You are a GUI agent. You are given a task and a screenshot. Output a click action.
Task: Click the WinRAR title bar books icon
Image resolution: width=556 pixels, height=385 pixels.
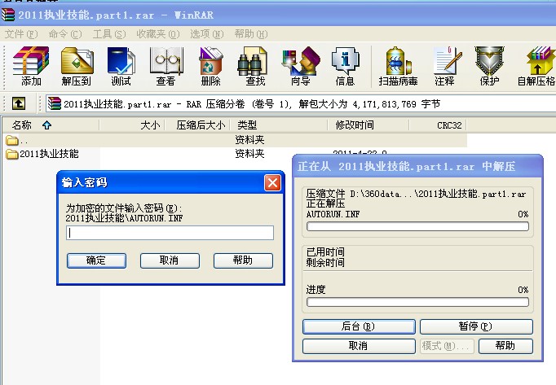click(8, 15)
